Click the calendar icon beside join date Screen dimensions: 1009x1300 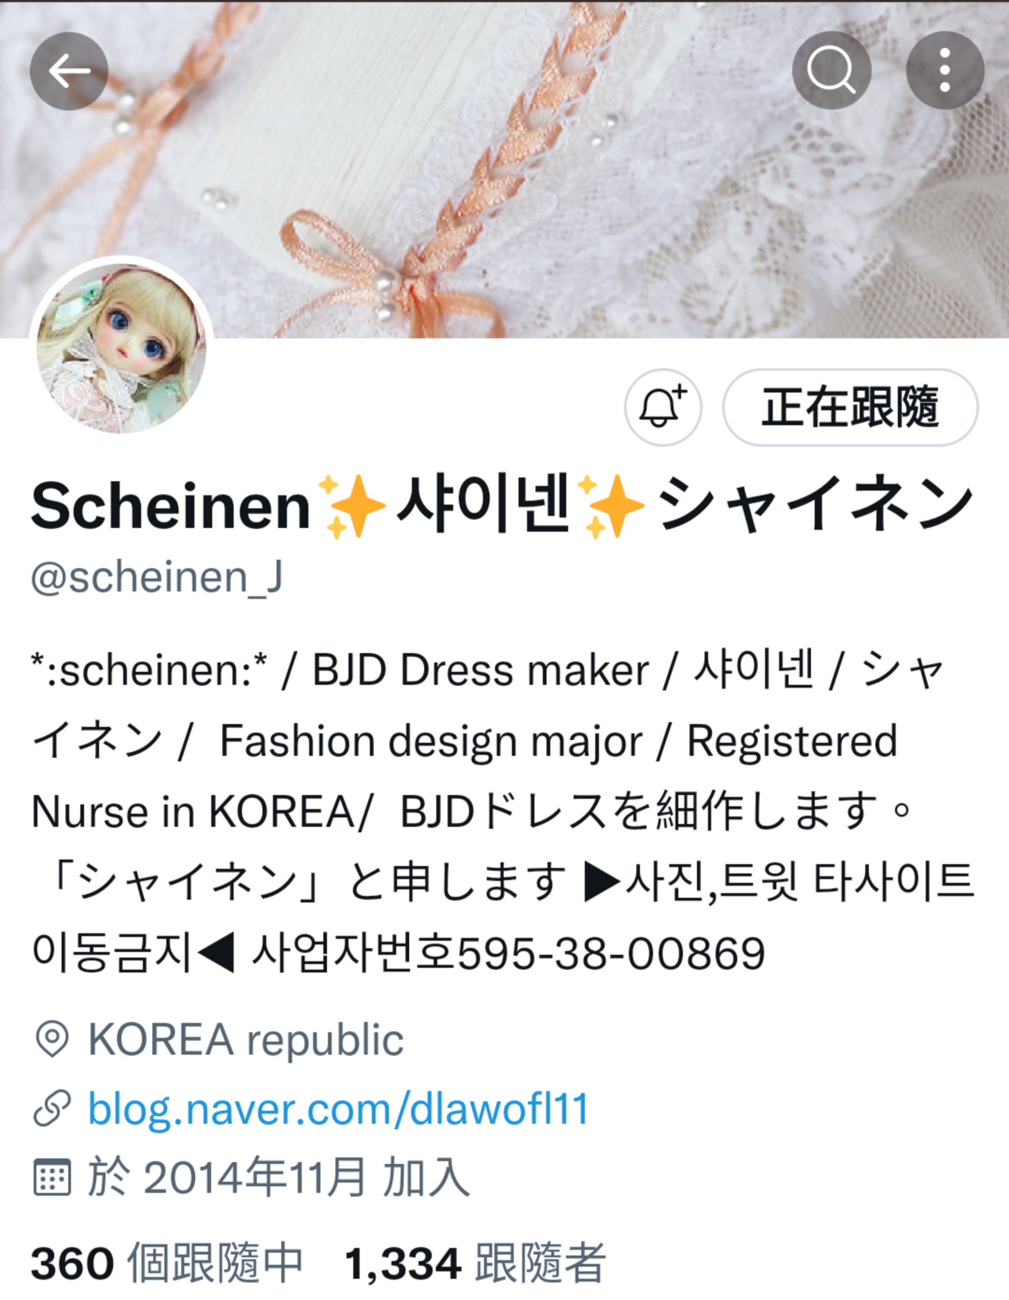point(52,1177)
